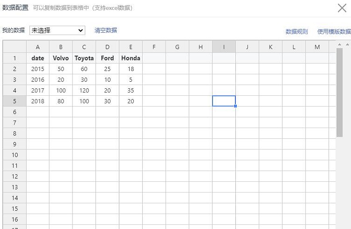The height and width of the screenshot is (229, 351).
Task: Select column A header
Action: click(37, 47)
